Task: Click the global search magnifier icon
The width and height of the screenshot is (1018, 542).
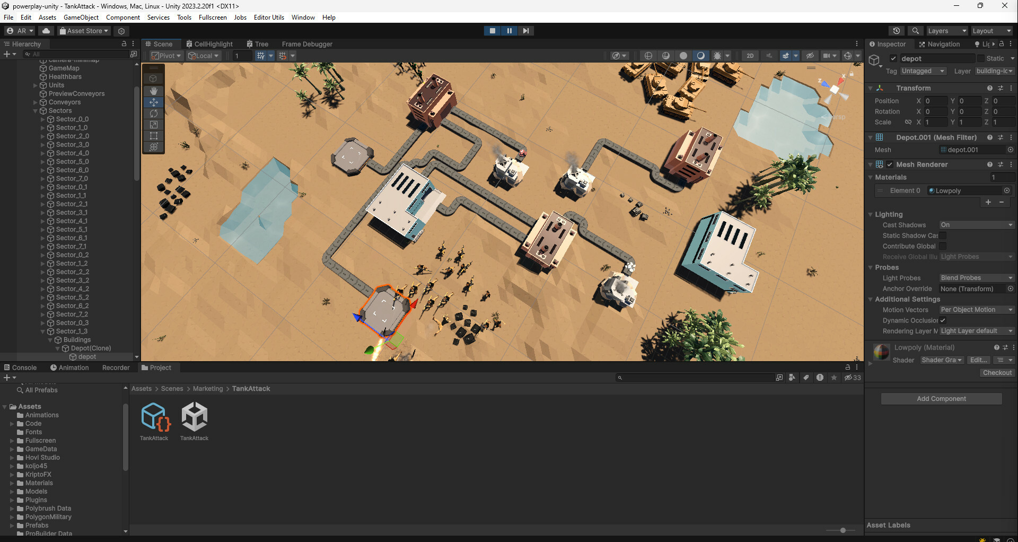Action: (916, 31)
